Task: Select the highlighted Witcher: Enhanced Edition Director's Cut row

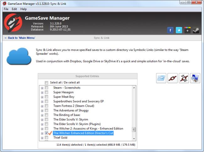Action: coord(83,133)
